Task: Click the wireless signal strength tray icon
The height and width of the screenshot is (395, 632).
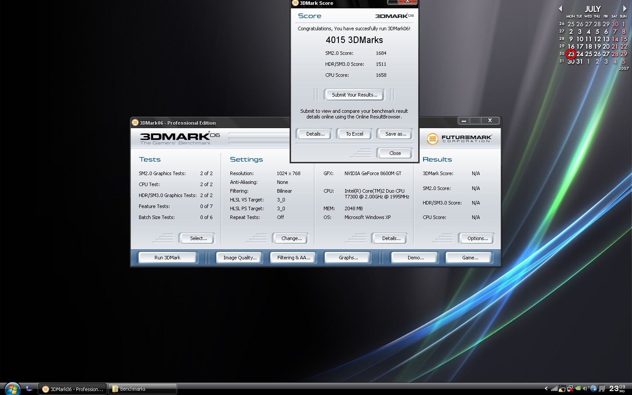Action: [554, 388]
